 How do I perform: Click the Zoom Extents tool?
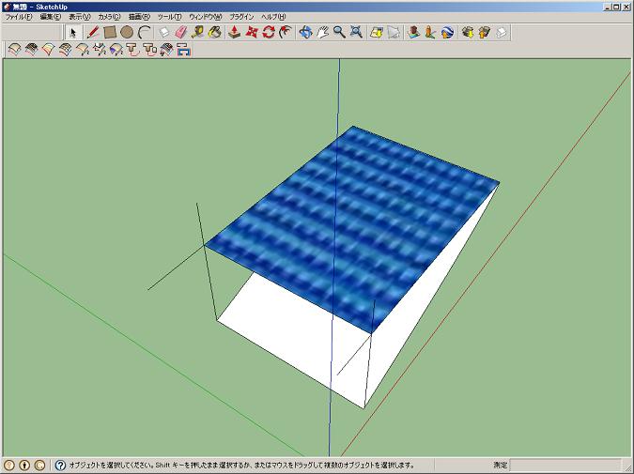[356, 32]
